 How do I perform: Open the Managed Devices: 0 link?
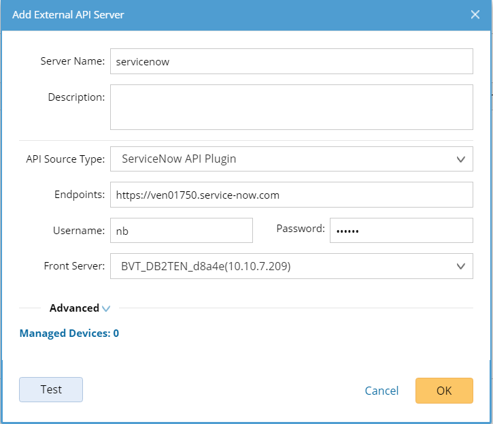pos(69,333)
